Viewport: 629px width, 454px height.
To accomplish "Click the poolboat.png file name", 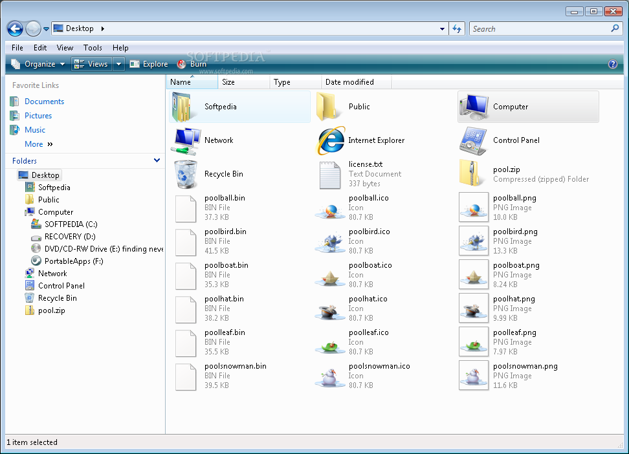I will tap(516, 265).
